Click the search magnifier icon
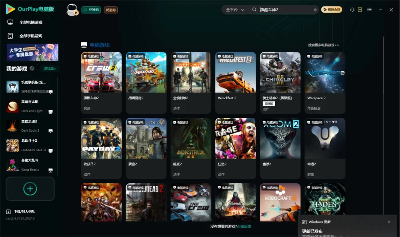This screenshot has width=400, height=237. coord(254,10)
